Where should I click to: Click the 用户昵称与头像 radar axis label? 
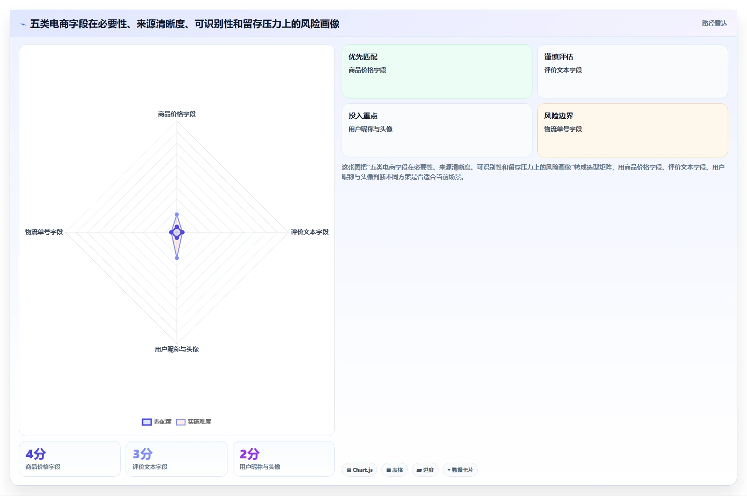177,349
